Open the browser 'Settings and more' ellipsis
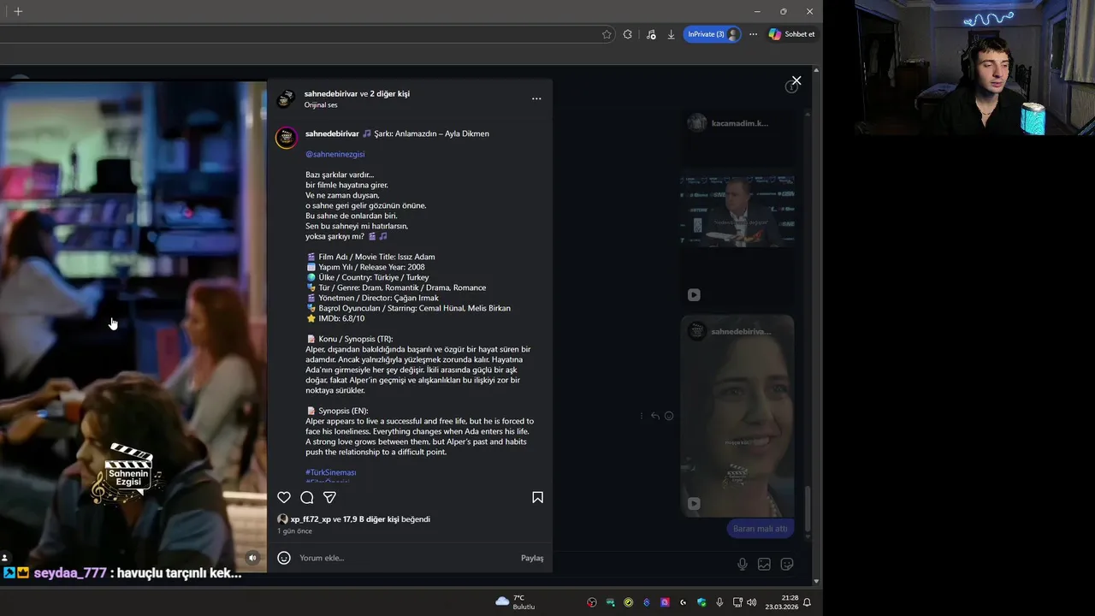 pos(753,34)
